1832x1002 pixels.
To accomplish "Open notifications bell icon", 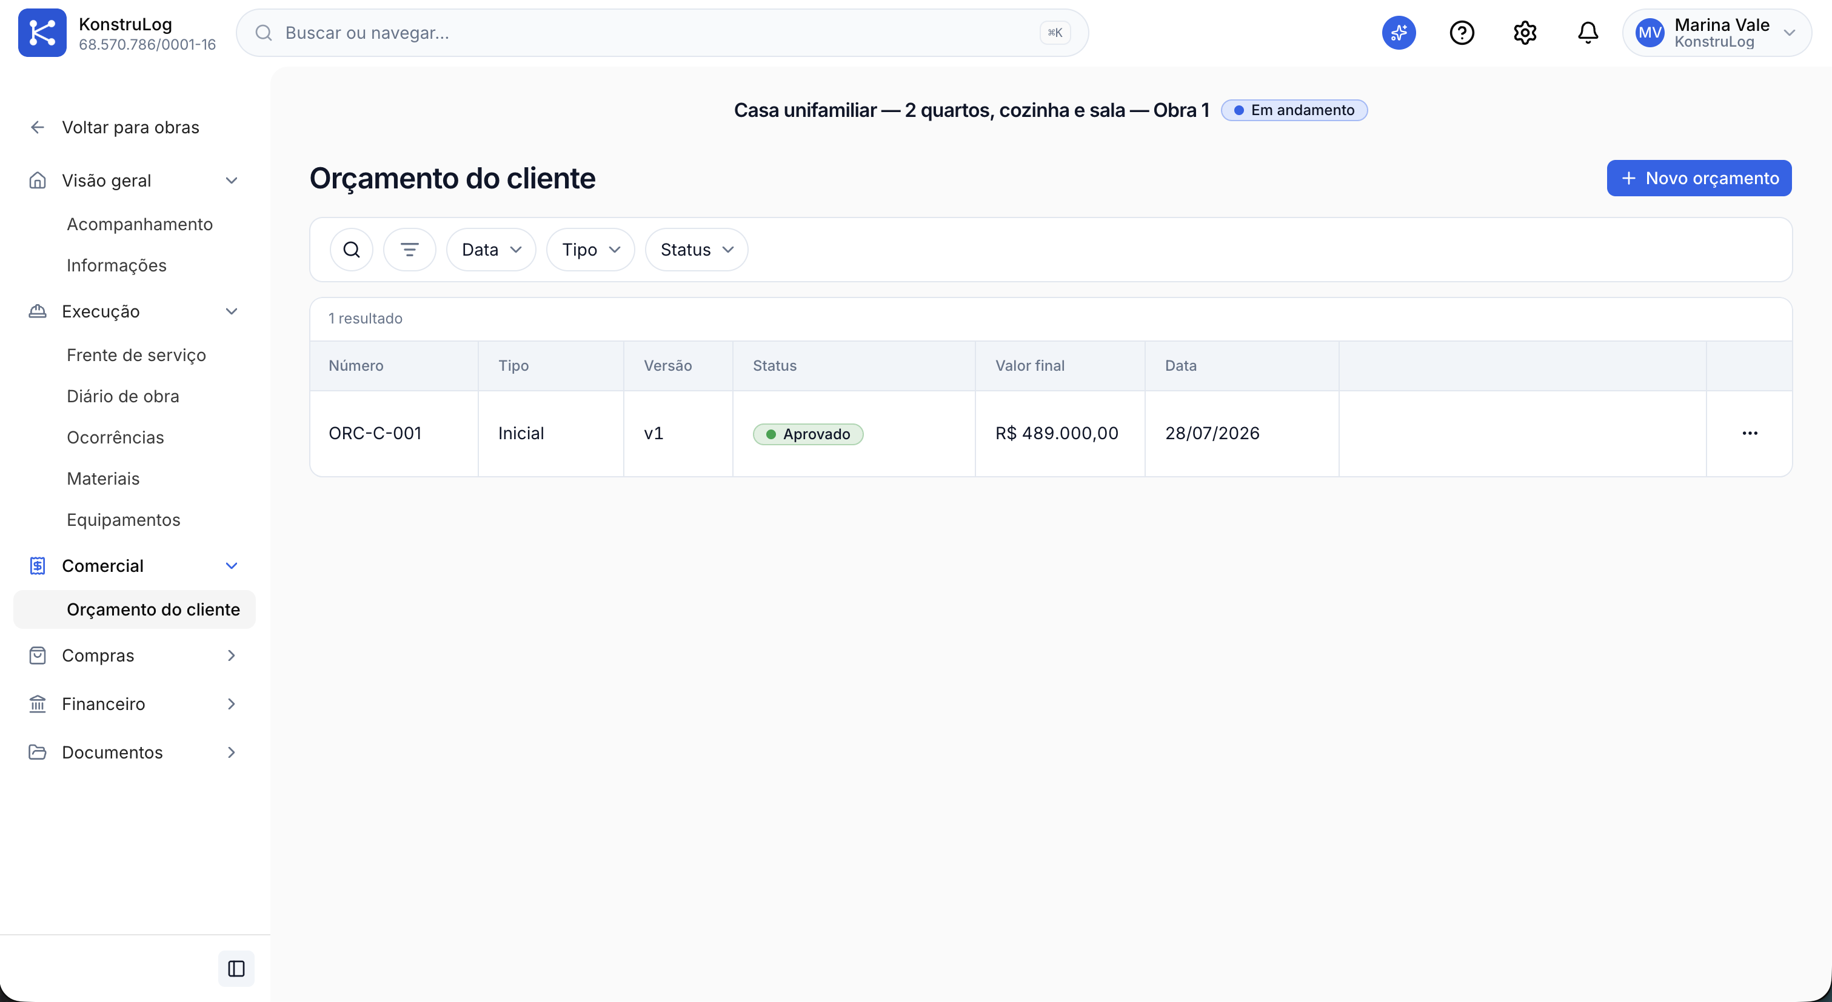I will (x=1587, y=33).
